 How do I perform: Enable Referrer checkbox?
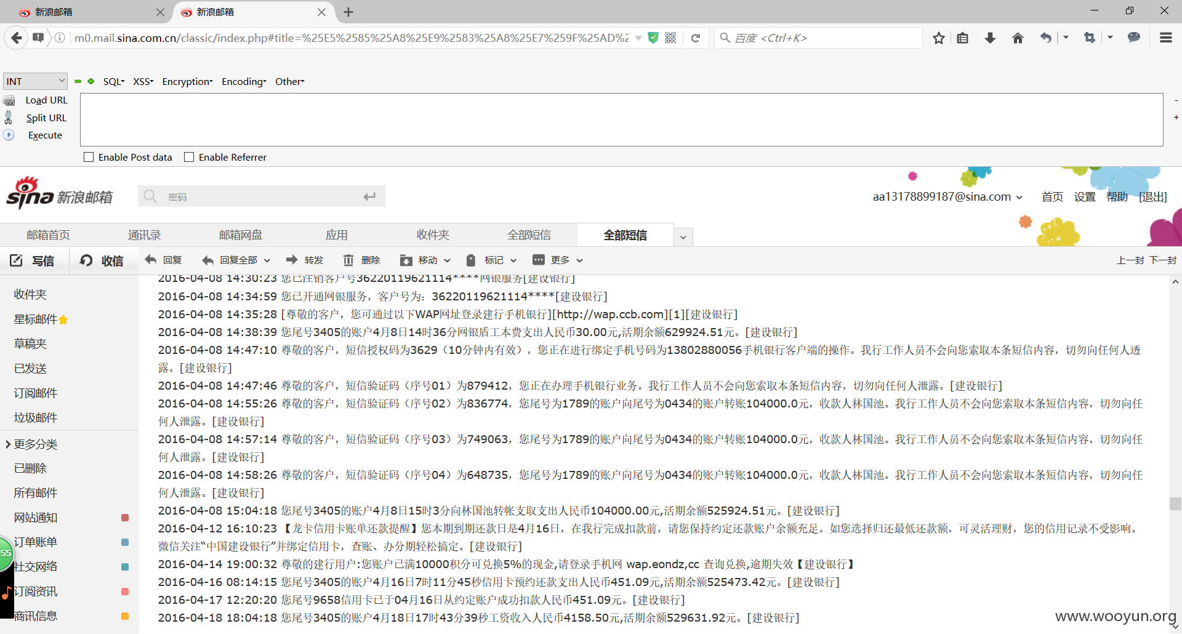coord(189,157)
